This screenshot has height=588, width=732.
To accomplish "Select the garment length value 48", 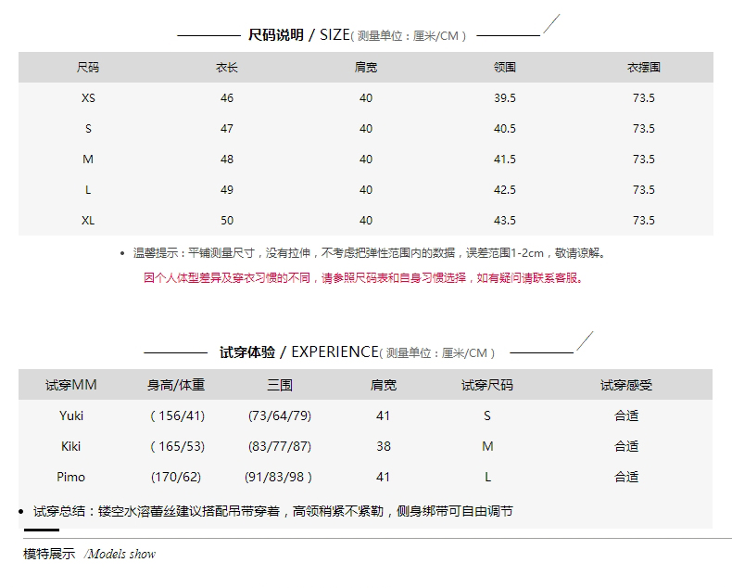I will tap(227, 160).
